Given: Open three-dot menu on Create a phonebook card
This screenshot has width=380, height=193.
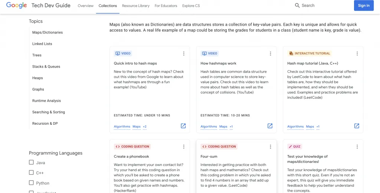Looking at the screenshot, I should (x=184, y=147).
